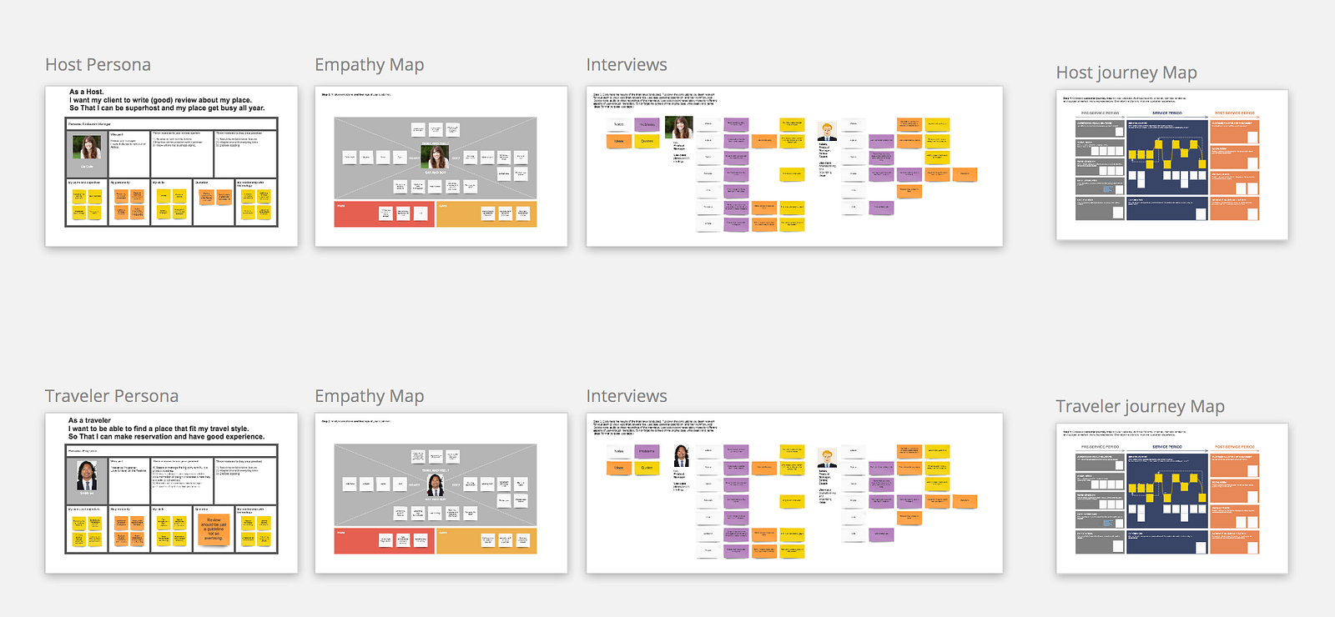Select the "As a Host." statement text
This screenshot has width=1335, height=617.
(x=167, y=100)
